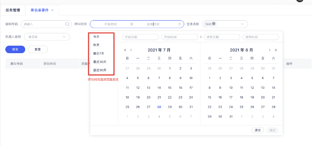Click the 确定 button
The width and height of the screenshot is (312, 146).
point(273,130)
